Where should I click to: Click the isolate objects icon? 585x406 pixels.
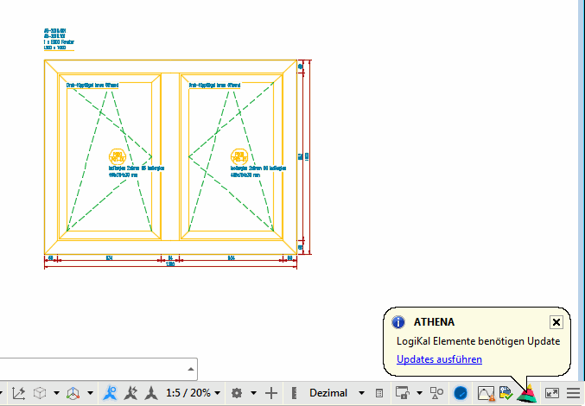[436, 393]
